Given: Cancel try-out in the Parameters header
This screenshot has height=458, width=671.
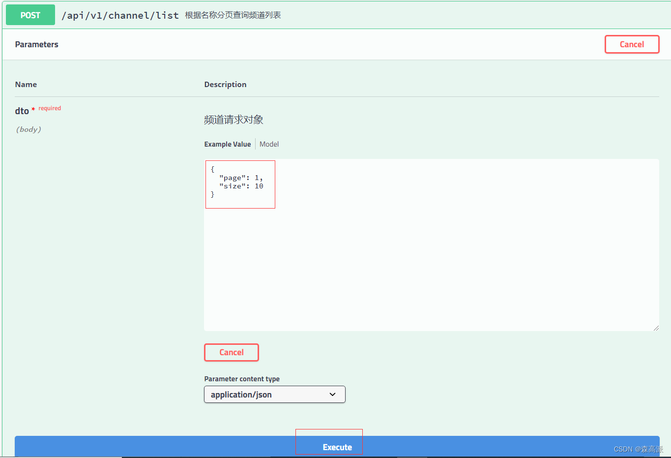Looking at the screenshot, I should [632, 44].
